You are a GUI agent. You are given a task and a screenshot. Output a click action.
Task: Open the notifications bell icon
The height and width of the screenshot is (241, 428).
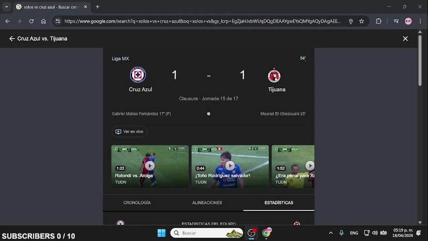(x=419, y=233)
